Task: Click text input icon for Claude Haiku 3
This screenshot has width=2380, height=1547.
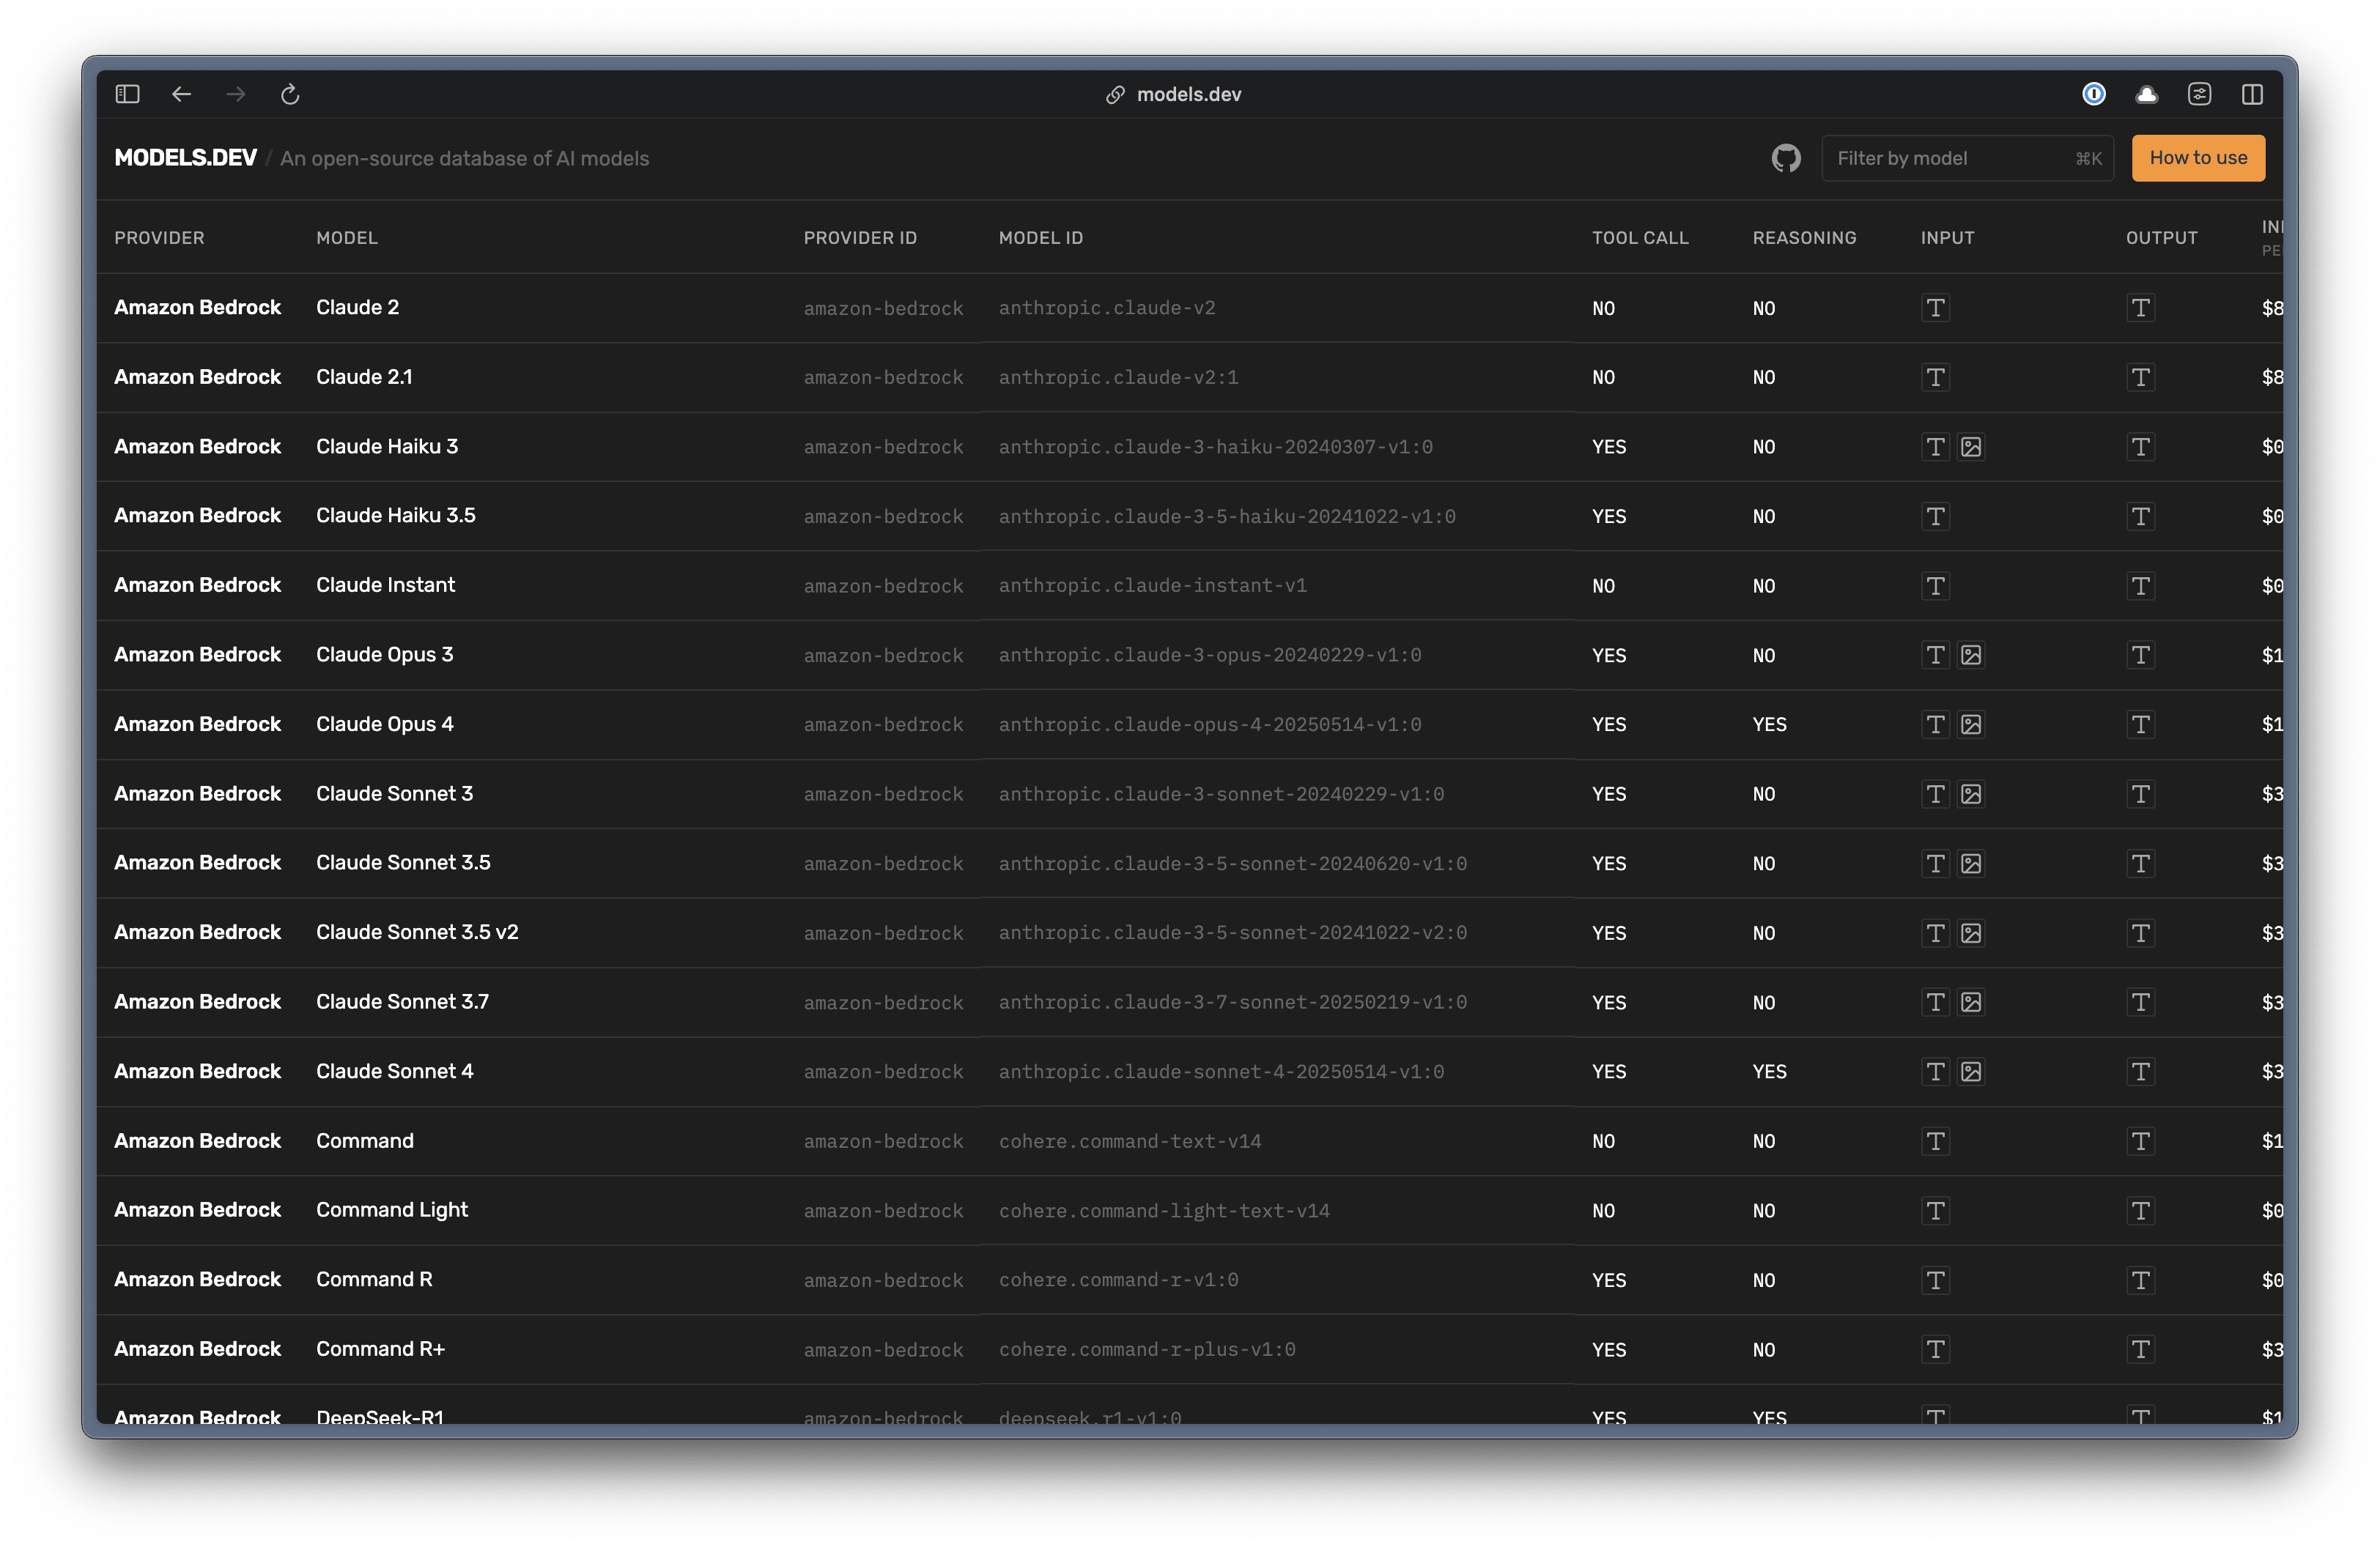Action: (1935, 447)
